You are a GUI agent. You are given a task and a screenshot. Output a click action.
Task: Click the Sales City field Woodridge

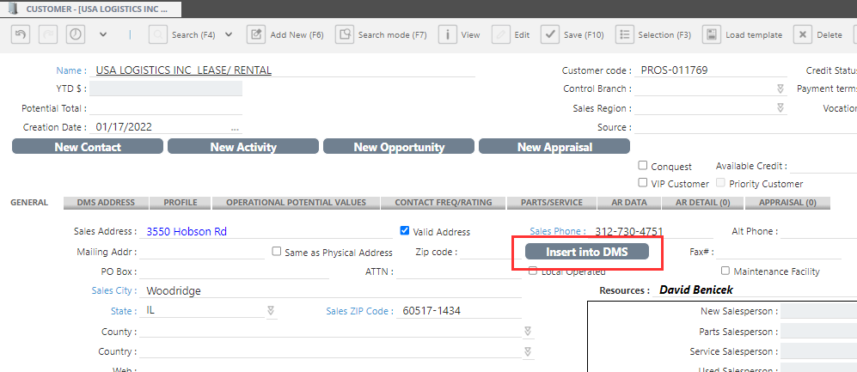330,290
